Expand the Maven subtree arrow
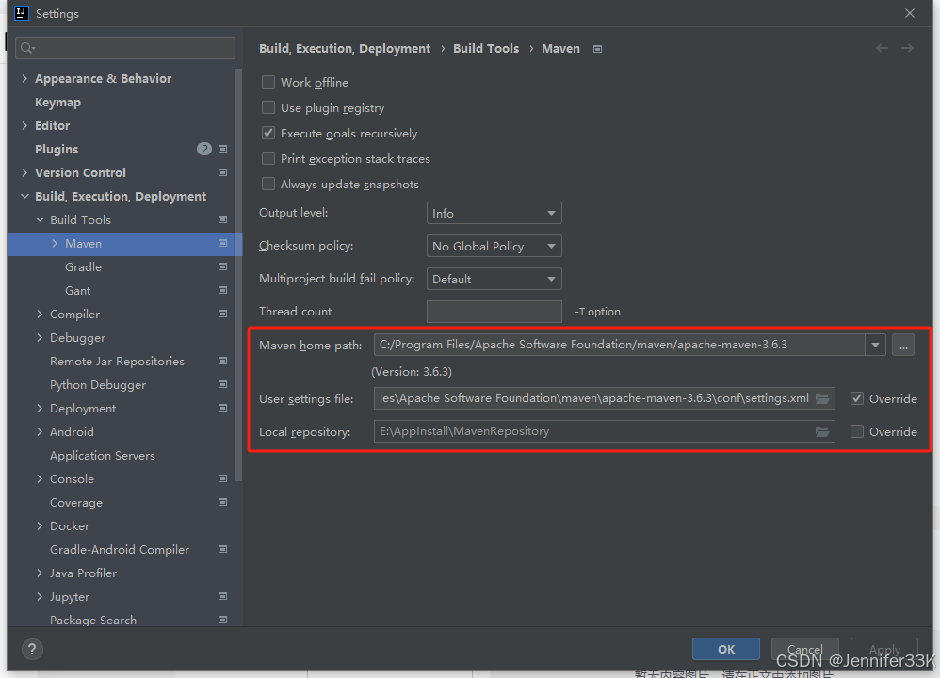Viewport: 940px width, 678px height. point(55,243)
